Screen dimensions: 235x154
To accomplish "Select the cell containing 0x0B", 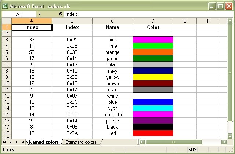I will pyautogui.click(x=72, y=46).
